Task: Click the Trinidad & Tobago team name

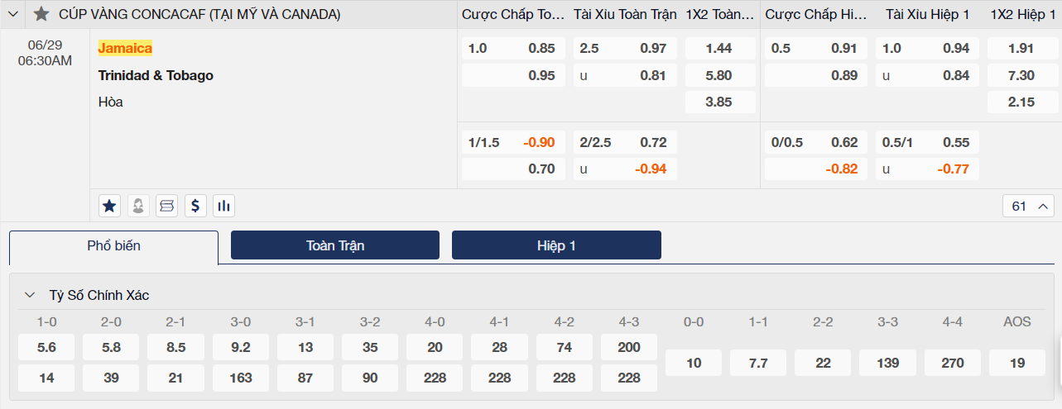Action: (x=156, y=75)
